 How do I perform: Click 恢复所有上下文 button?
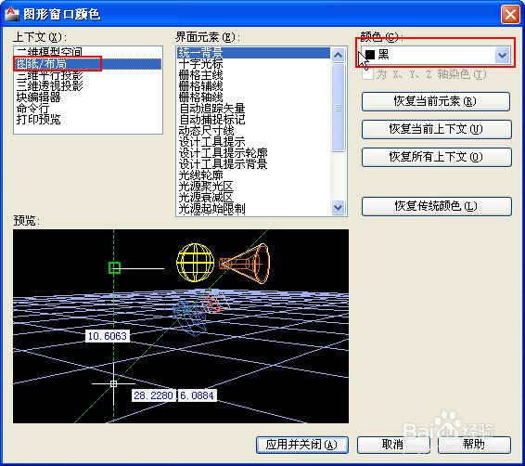tap(436, 157)
